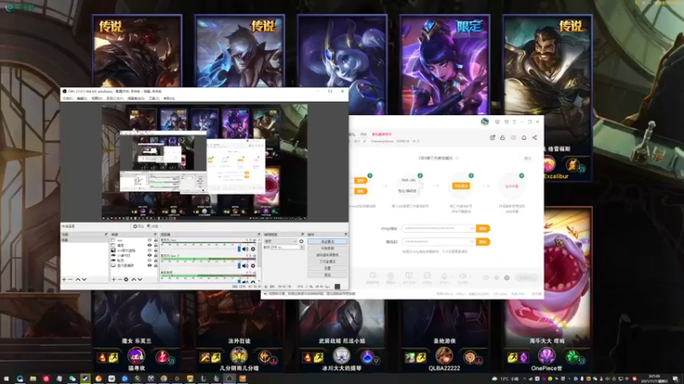
Task: Reveal the rtmp address with the eye icon in its field
Action: click(472, 229)
